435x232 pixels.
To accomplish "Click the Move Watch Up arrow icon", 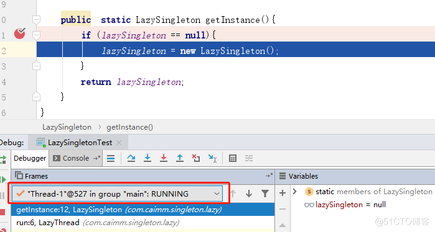I will (283, 225).
